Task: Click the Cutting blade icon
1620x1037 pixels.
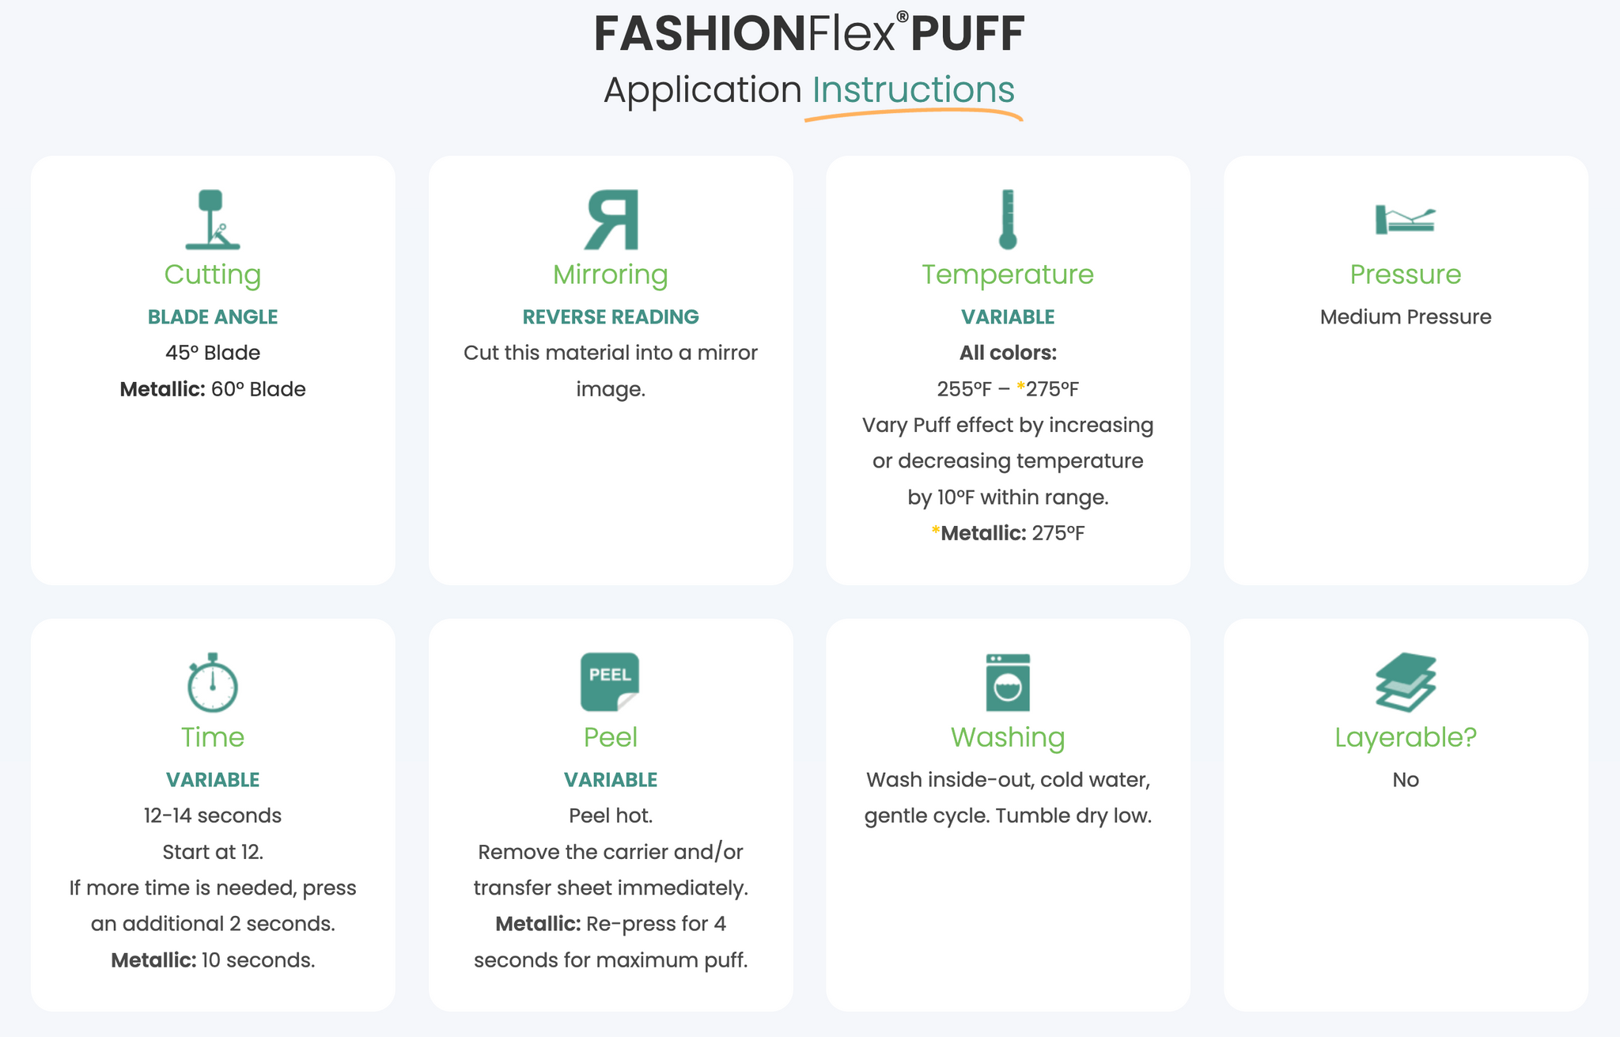Action: coord(213,219)
